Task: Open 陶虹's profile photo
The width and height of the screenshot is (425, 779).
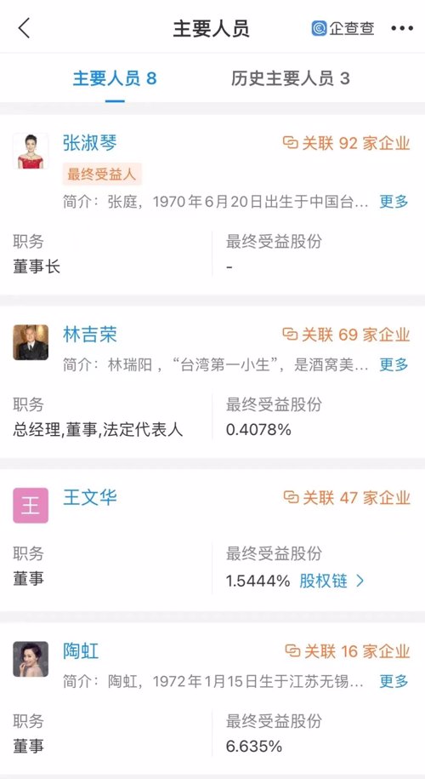Action: (x=31, y=659)
